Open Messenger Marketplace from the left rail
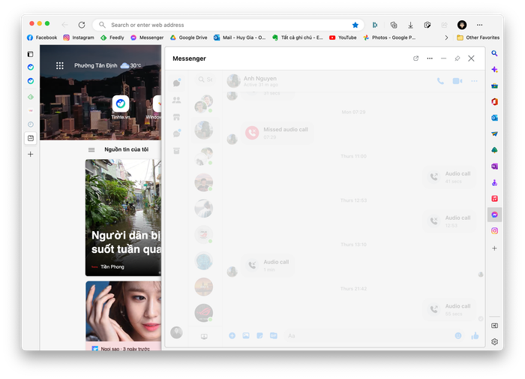Viewport: 525px width, 379px height. tap(177, 116)
